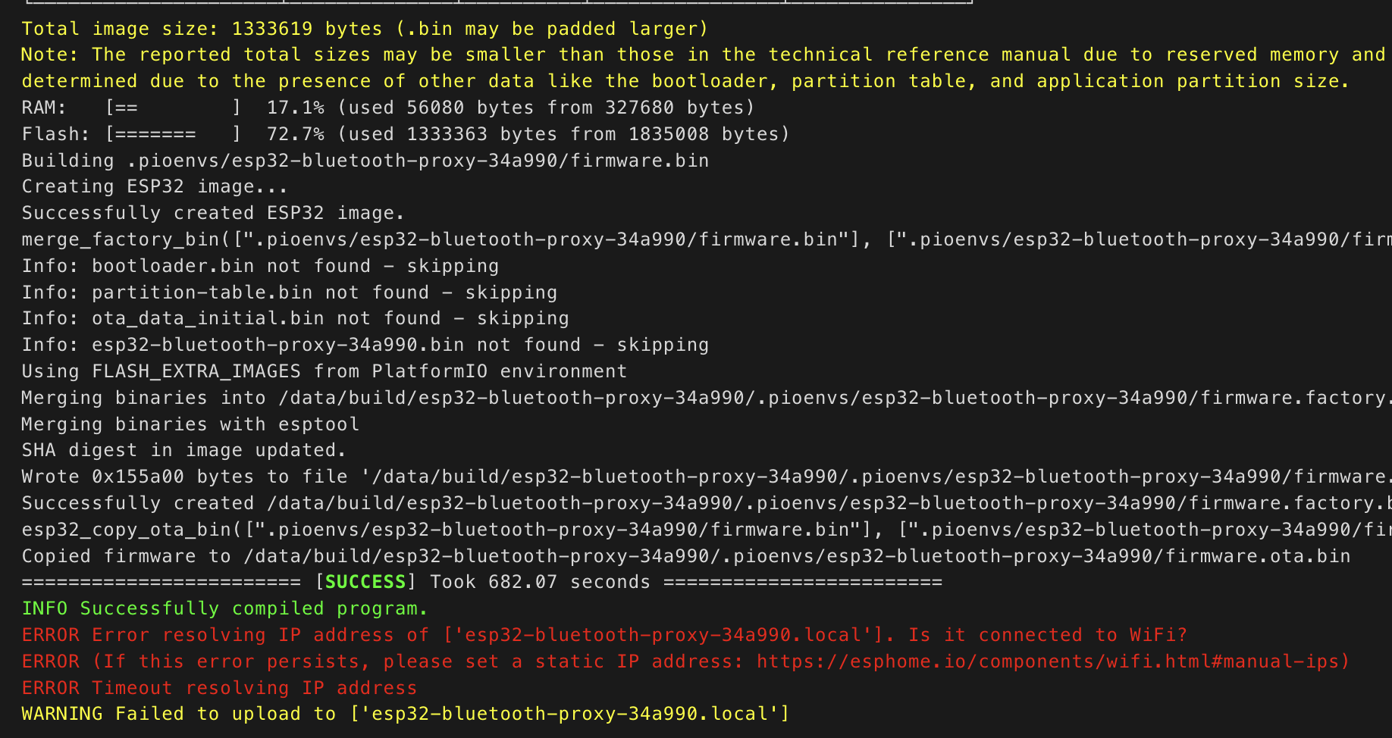Click the 'Building .pioenvs' firmware.bin line

point(365,161)
